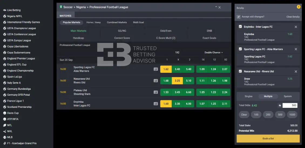
Task: Select Multi Goal markets
Action: [138, 22]
